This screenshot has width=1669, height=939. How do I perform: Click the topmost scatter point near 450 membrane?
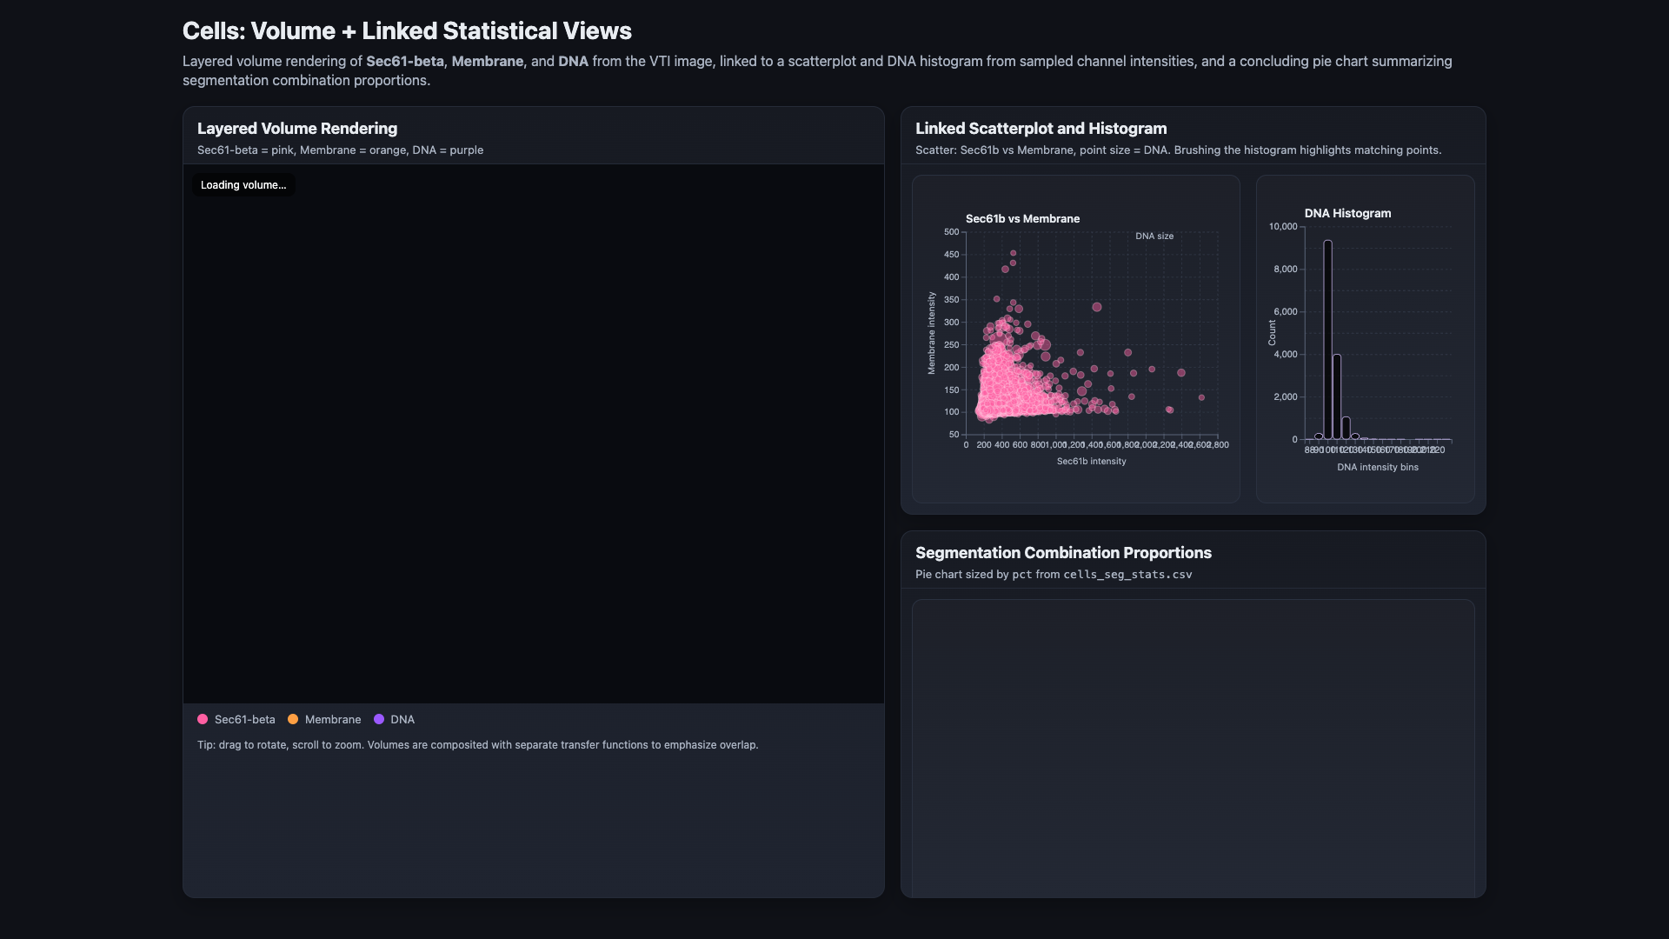[1014, 253]
